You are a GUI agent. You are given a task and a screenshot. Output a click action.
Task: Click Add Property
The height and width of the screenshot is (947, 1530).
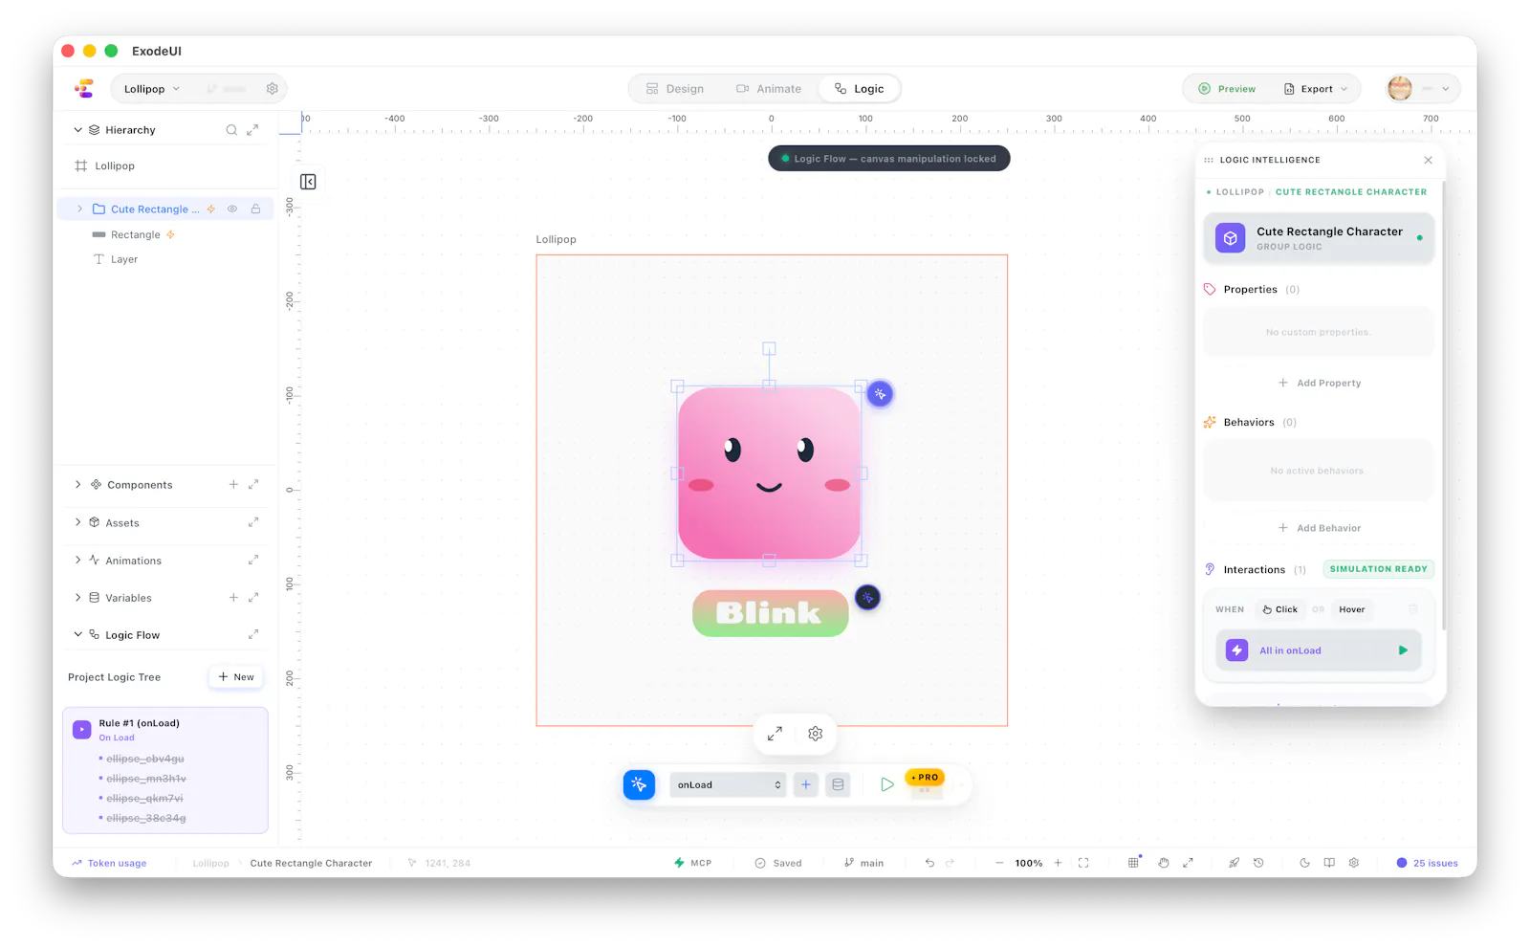(1319, 383)
